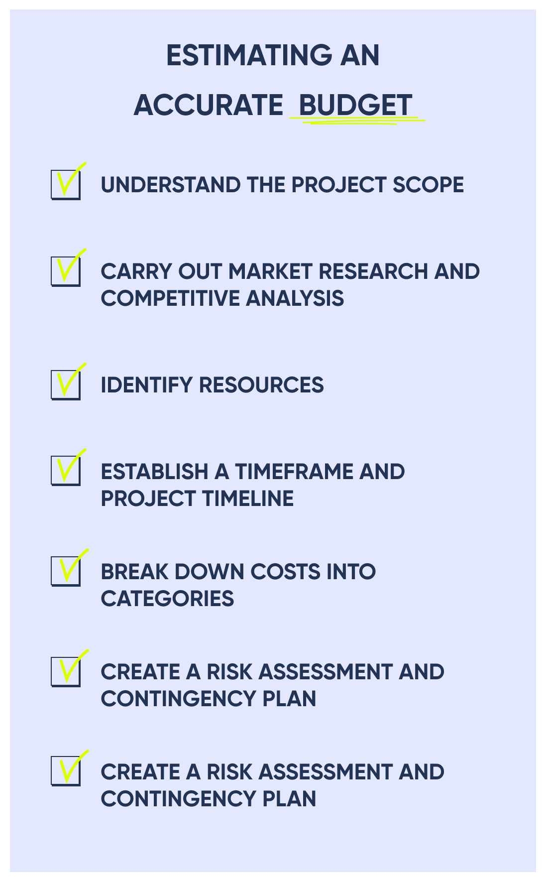Toggle checkbox next to "Break Down Costs"
Image resolution: width=546 pixels, height=883 pixels.
pos(66,571)
